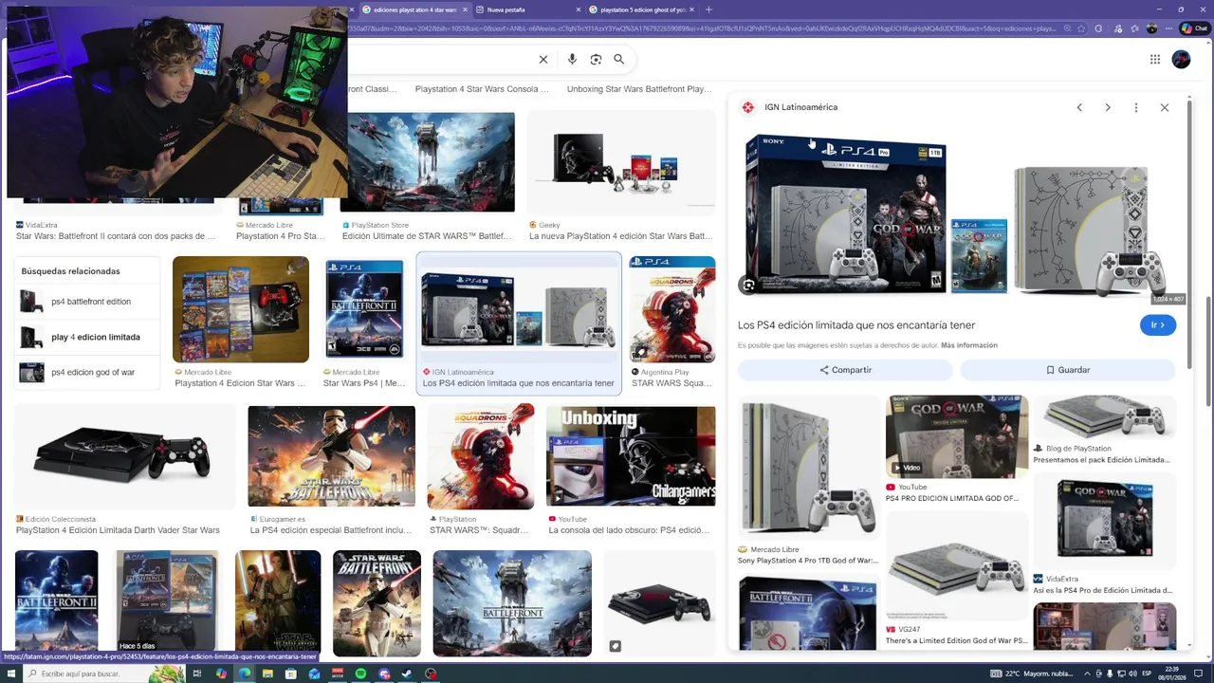
Task: Open Mercado Libre Battlefront II PS4 thumbnail
Action: pyautogui.click(x=364, y=309)
